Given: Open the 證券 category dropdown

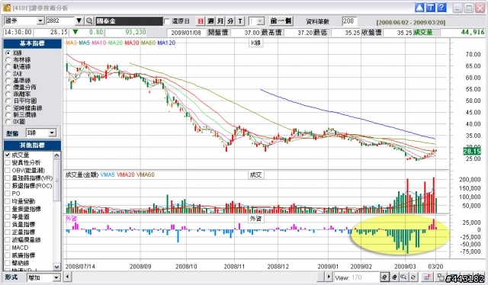Looking at the screenshot, I should [40, 21].
